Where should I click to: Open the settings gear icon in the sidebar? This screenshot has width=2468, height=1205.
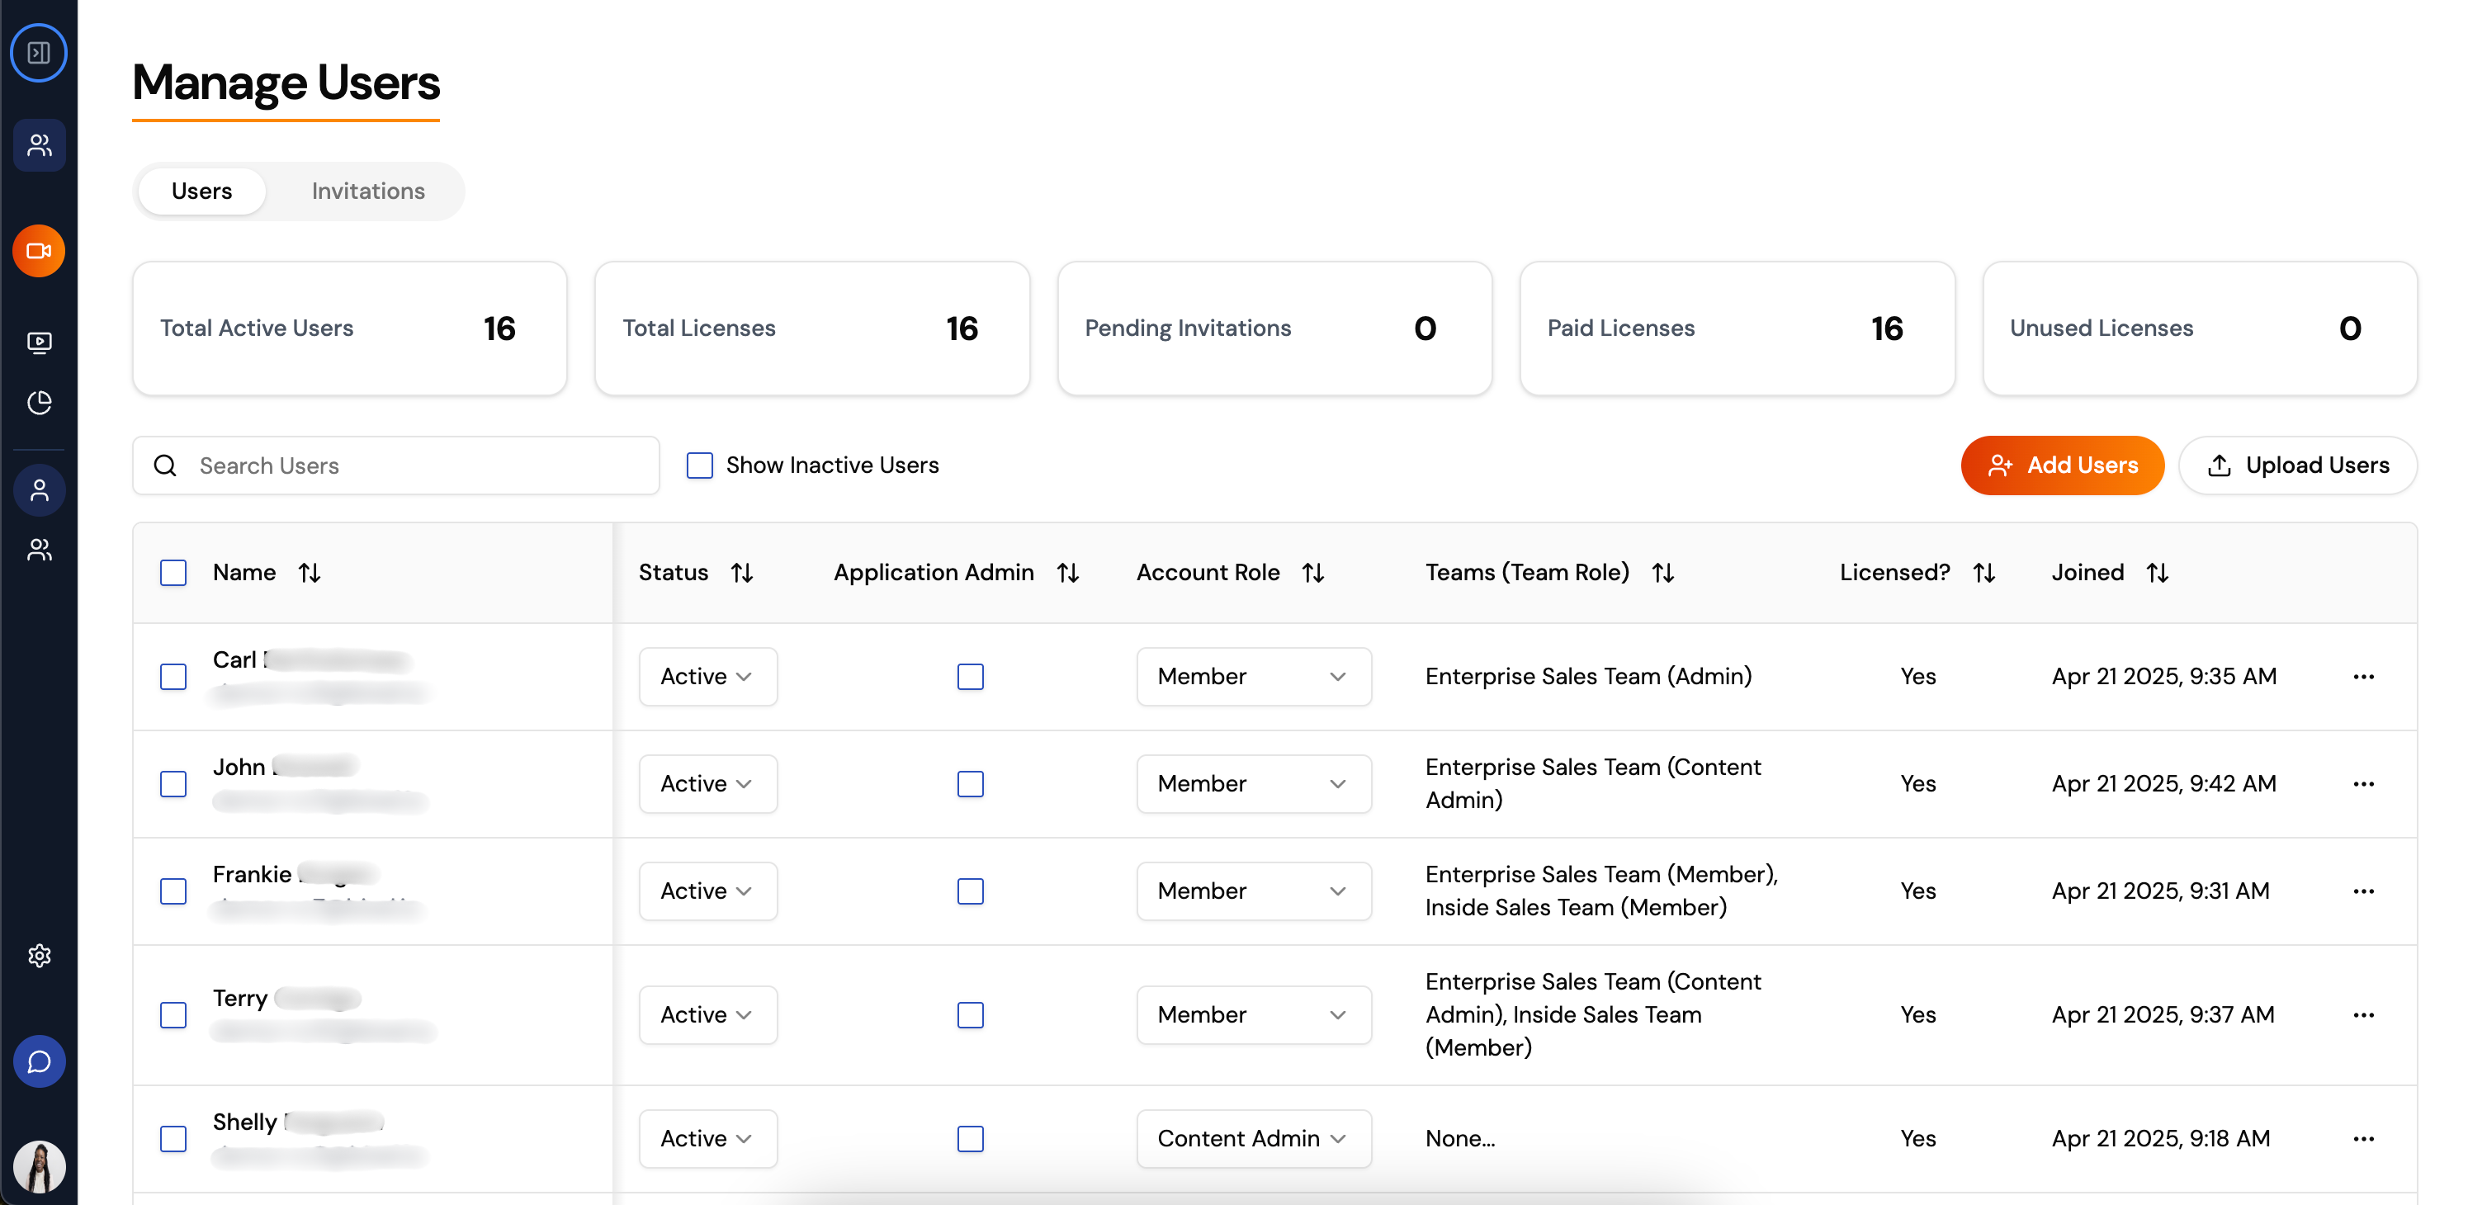click(38, 955)
